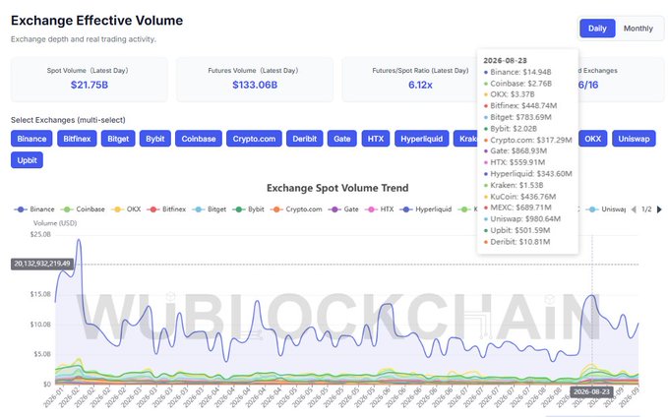Click the 20,132,932,219.49 y-axis value label
This screenshot has width=668, height=417.
(x=42, y=265)
